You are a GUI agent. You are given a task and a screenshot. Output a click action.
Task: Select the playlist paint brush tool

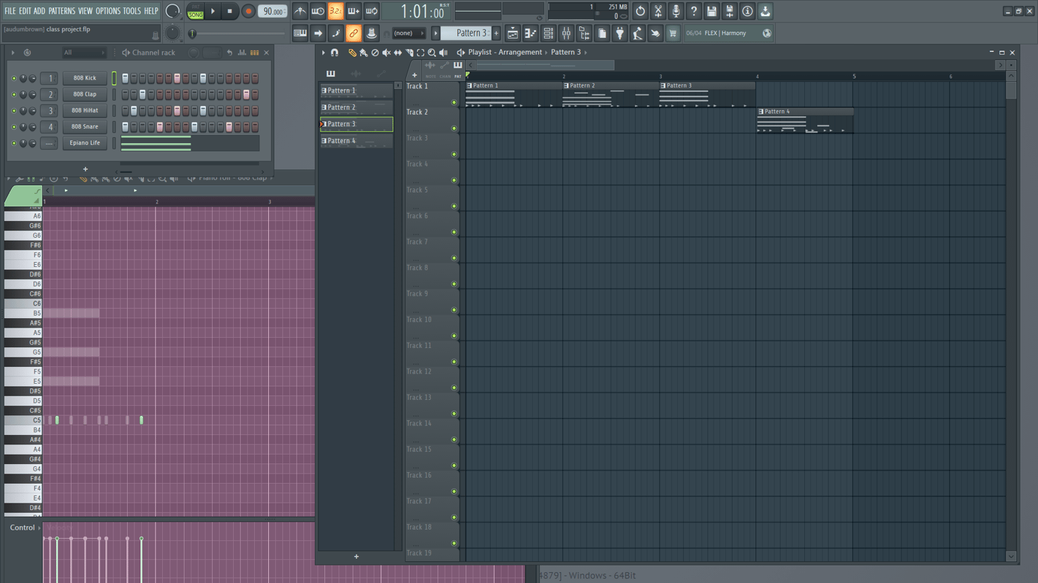(x=364, y=53)
